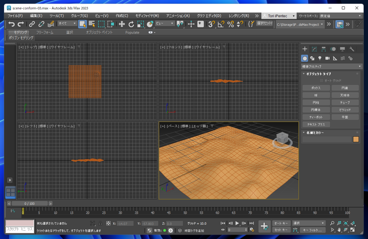Select the Shapes category icon
Screen dimensions: 368x239
coord(312,58)
